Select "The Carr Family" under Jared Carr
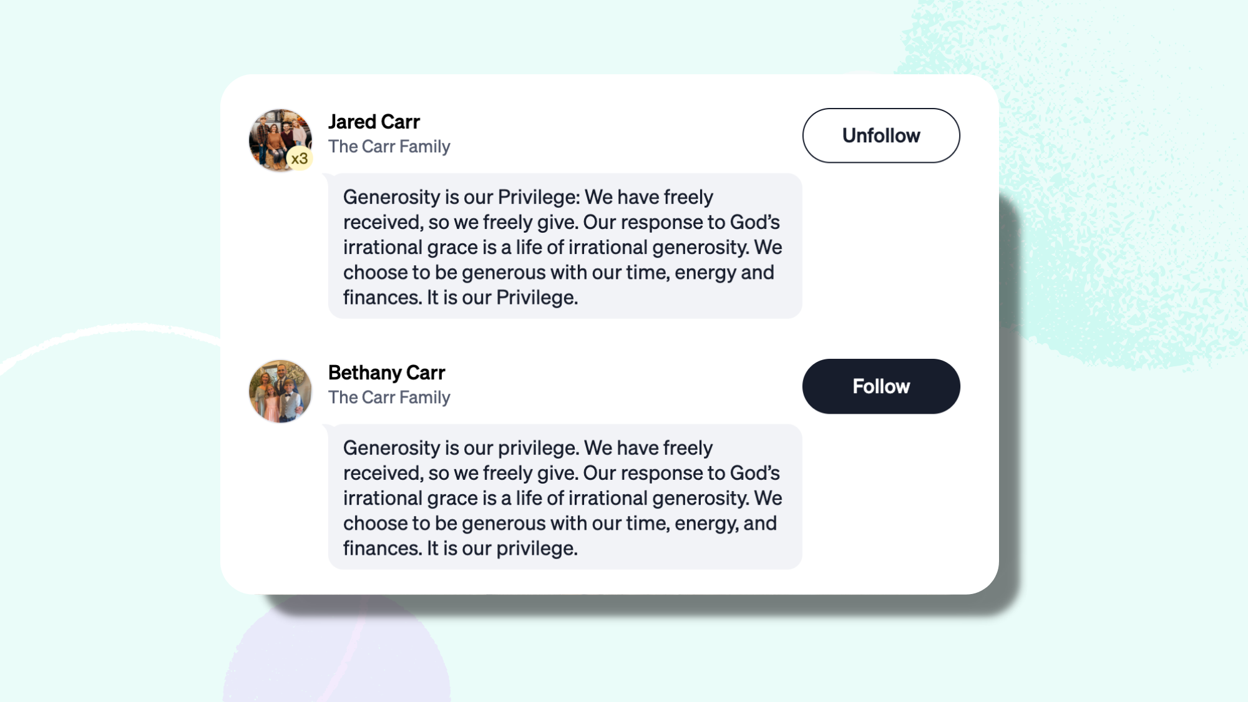Screen dimensions: 1248x702 pyautogui.click(x=389, y=147)
